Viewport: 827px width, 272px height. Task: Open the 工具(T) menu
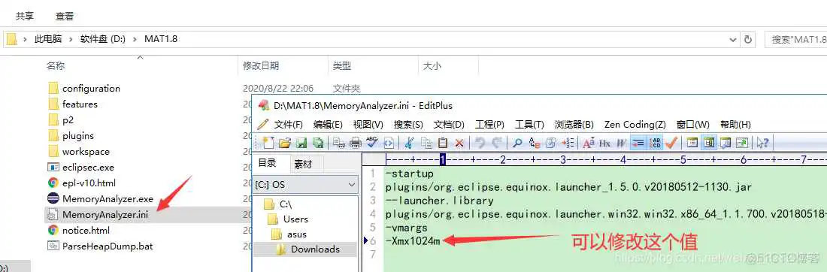pyautogui.click(x=529, y=125)
